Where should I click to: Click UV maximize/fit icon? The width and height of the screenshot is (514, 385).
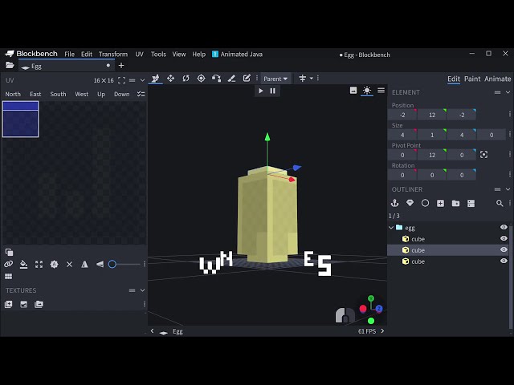tap(39, 264)
